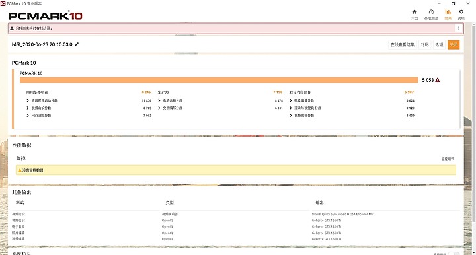
Task: Click the pencil icon to rename MSI result
Action: [77, 44]
